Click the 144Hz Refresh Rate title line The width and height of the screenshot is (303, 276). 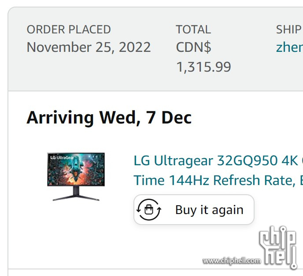pos(218,180)
